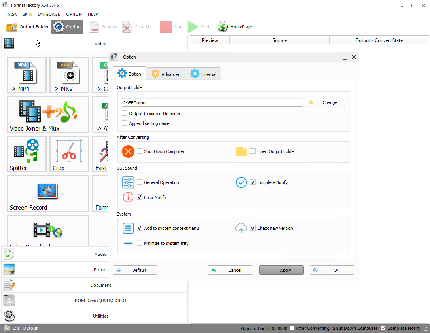This screenshot has width=430, height=333.
Task: Toggle Open Output Folder checkbox
Action: [x=253, y=151]
